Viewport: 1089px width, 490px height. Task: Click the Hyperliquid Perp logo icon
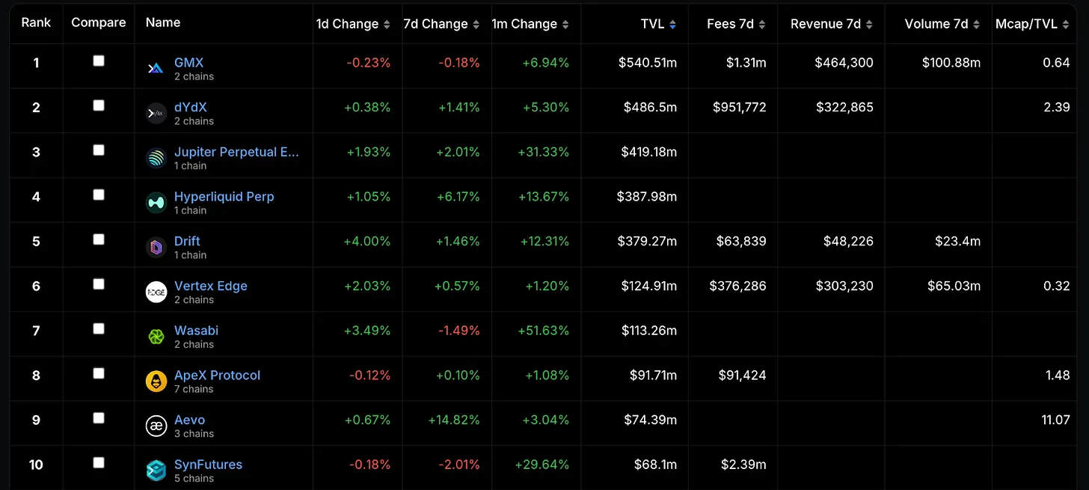[x=156, y=203]
